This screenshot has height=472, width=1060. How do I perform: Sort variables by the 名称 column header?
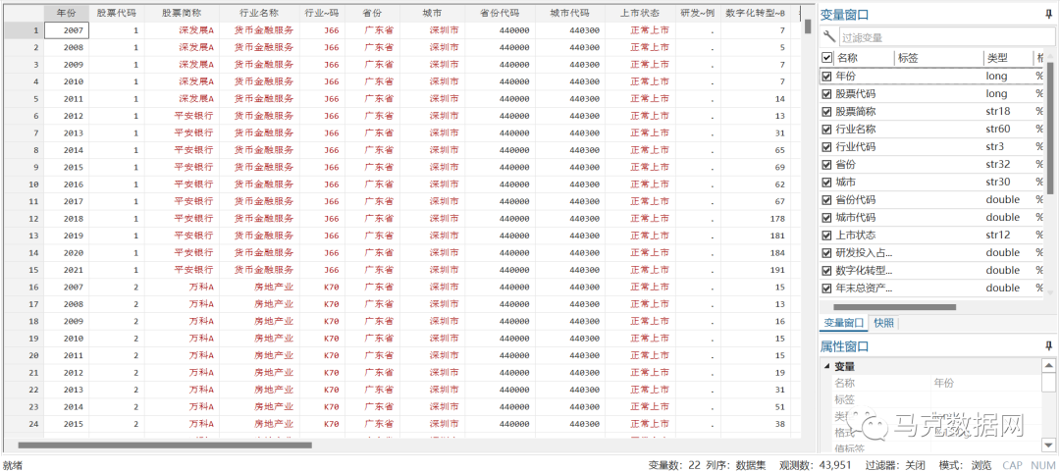click(x=865, y=58)
